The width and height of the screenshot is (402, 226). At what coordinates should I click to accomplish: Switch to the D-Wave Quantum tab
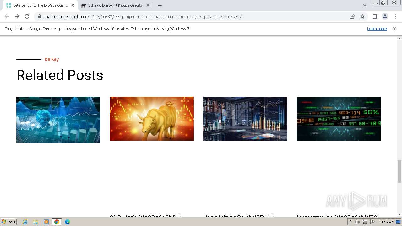click(x=40, y=5)
